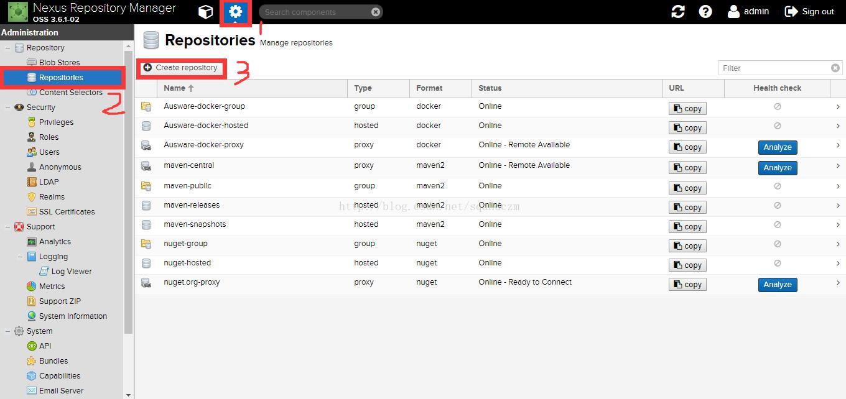
Task: Analyze Ausware-docker-proxy health
Action: (x=778, y=147)
